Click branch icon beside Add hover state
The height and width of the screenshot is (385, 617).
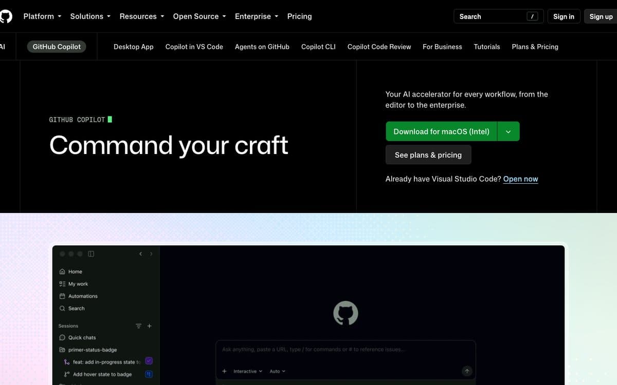coord(67,374)
